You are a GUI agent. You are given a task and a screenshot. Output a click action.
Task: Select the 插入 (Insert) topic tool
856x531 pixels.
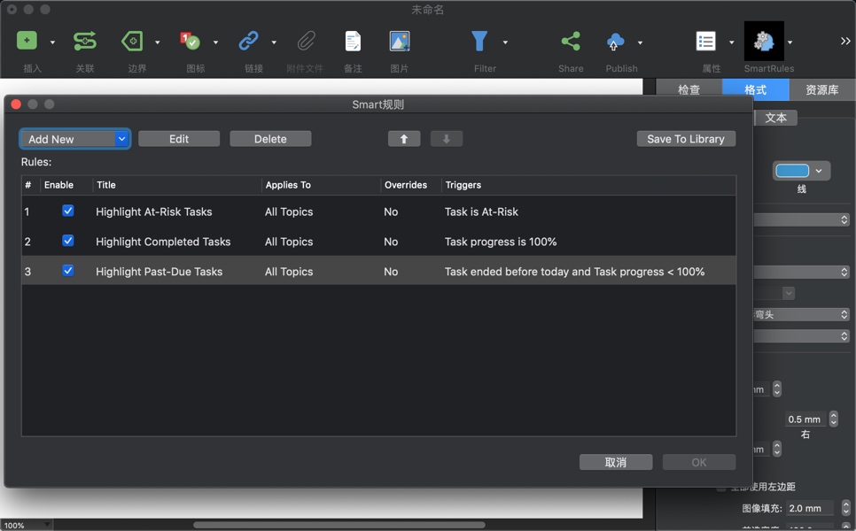(x=27, y=41)
